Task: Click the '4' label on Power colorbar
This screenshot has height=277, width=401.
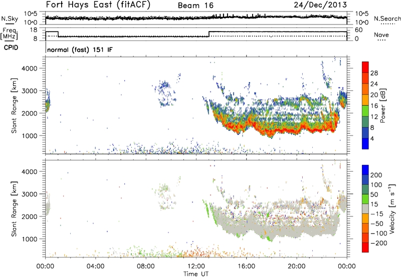Action: click(372, 138)
